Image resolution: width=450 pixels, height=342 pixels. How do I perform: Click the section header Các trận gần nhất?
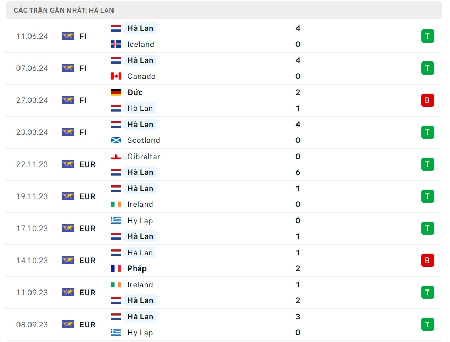64,10
